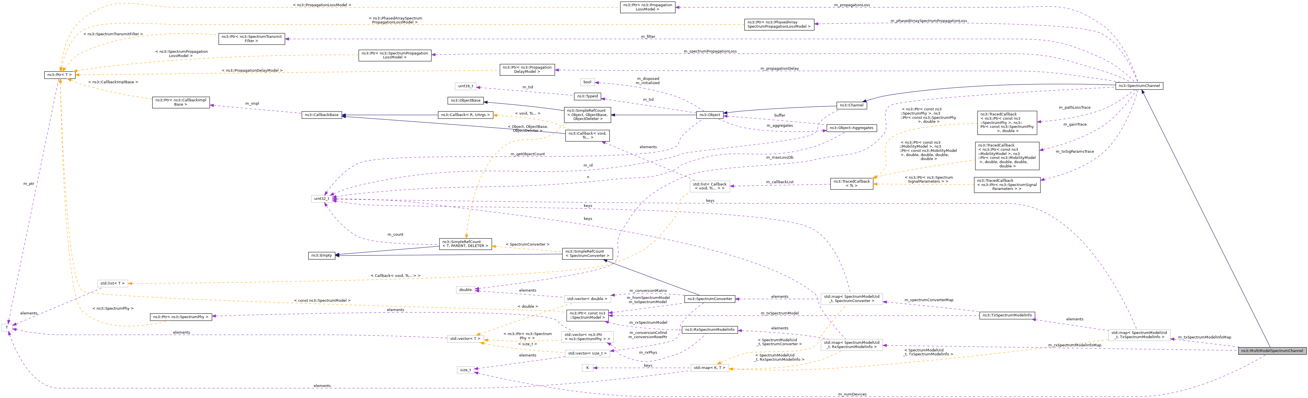1308x398 pixels.
Task: Click the m_txSigParamsTrace label
Action: click(1075, 151)
